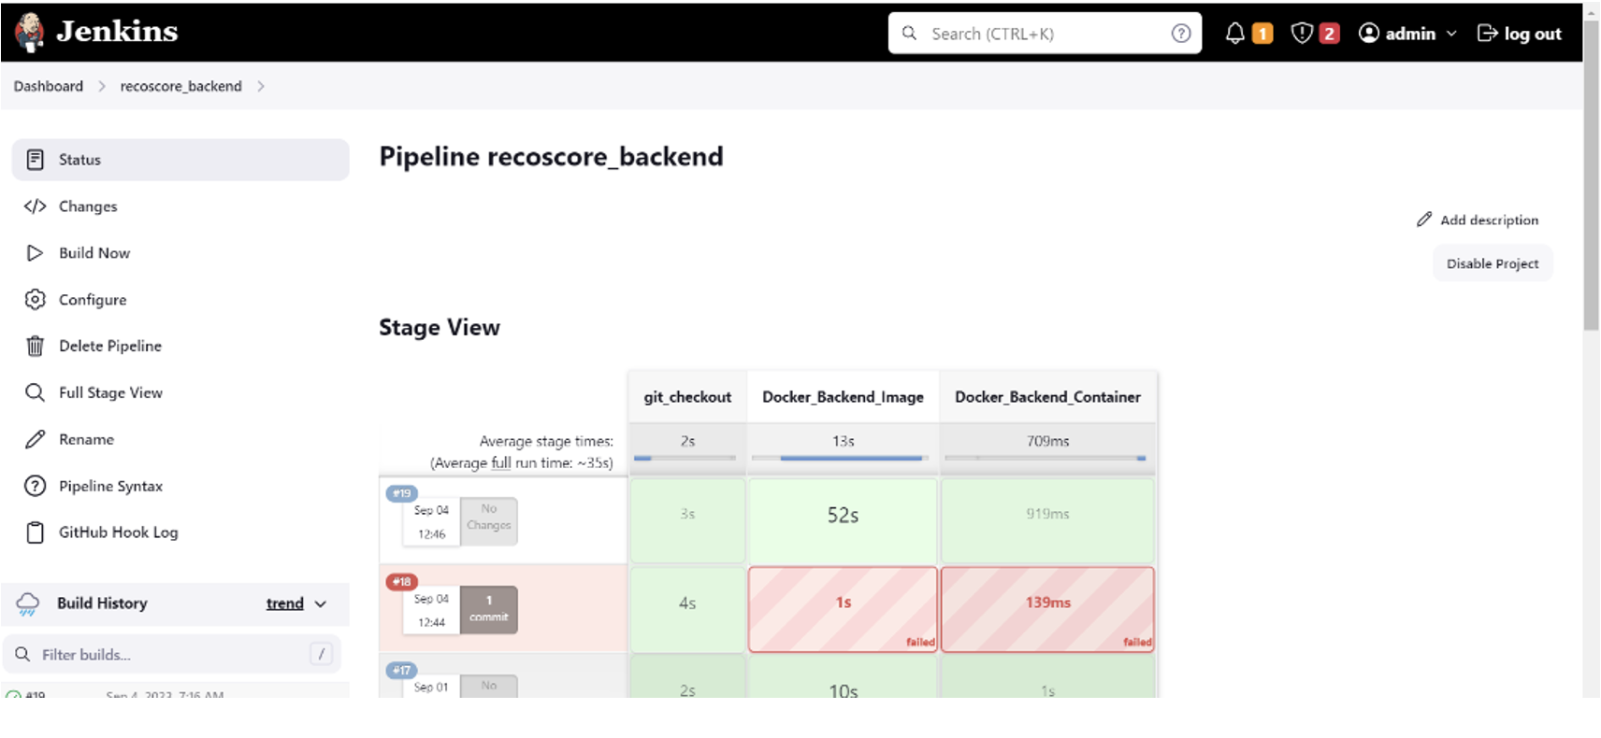The image size is (1601, 738).
Task: Click the Filter builds input field
Action: point(172,654)
